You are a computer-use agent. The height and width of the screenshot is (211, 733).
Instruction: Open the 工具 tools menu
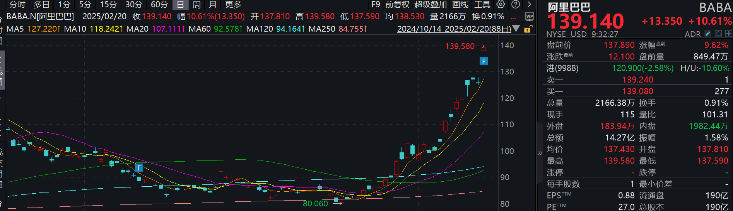pos(482,5)
